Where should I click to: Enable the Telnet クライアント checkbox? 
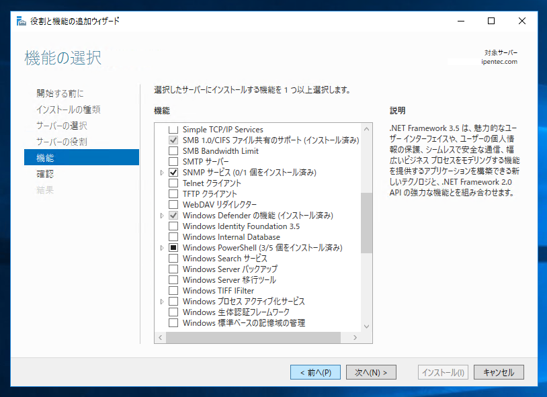coord(173,183)
